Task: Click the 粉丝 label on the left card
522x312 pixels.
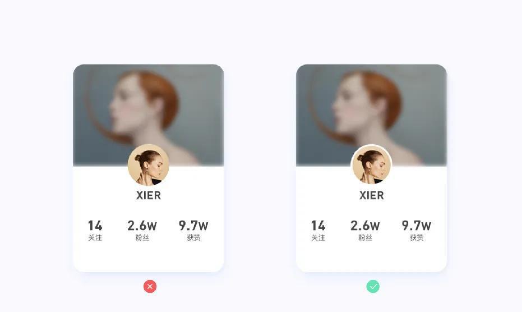Action: click(x=142, y=238)
